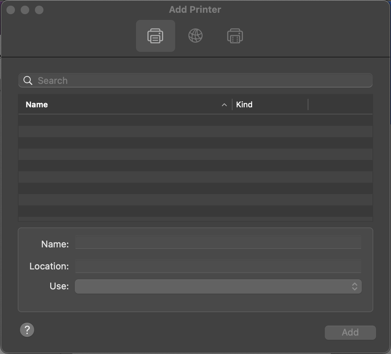Click the window zoom button
Screen dimensions: 391x354
click(x=39, y=10)
